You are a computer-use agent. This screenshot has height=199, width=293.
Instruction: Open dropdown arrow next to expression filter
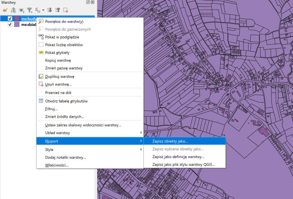tap(43, 10)
